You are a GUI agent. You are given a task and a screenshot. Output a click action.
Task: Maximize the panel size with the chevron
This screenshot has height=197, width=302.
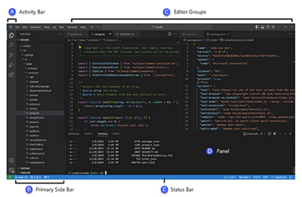click(285, 134)
